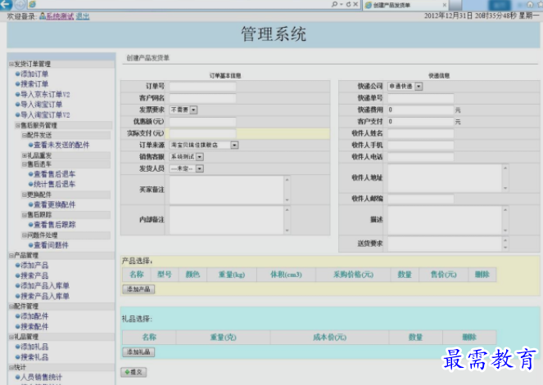Screen dimensions: 543x385
Task: Open 导入淘宝订单V2 in the sidebar
Action: [45, 114]
